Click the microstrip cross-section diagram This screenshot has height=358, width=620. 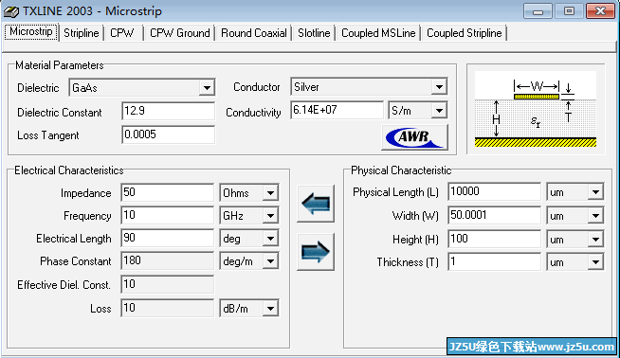[x=536, y=109]
